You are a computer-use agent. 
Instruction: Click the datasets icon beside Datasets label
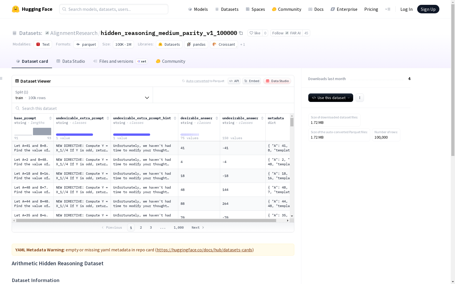(x=15, y=33)
